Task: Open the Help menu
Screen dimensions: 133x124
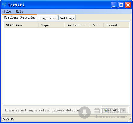Action: tap(19, 11)
